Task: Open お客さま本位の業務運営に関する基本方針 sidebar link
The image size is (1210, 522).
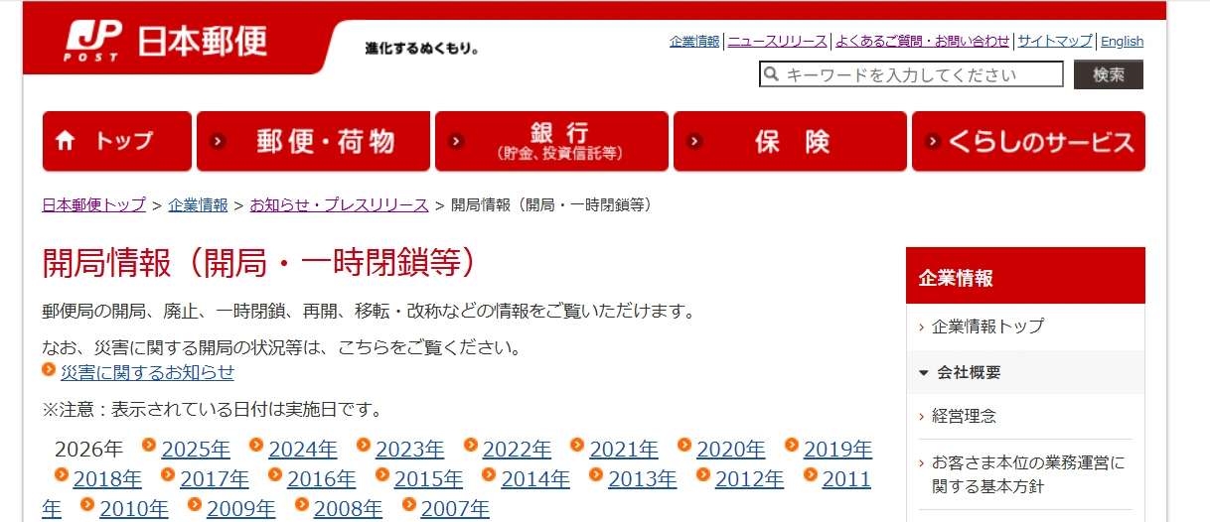Action: pos(1028,474)
